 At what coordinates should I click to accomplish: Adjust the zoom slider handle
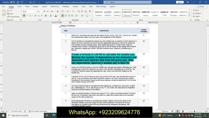pyautogui.click(x=195, y=111)
